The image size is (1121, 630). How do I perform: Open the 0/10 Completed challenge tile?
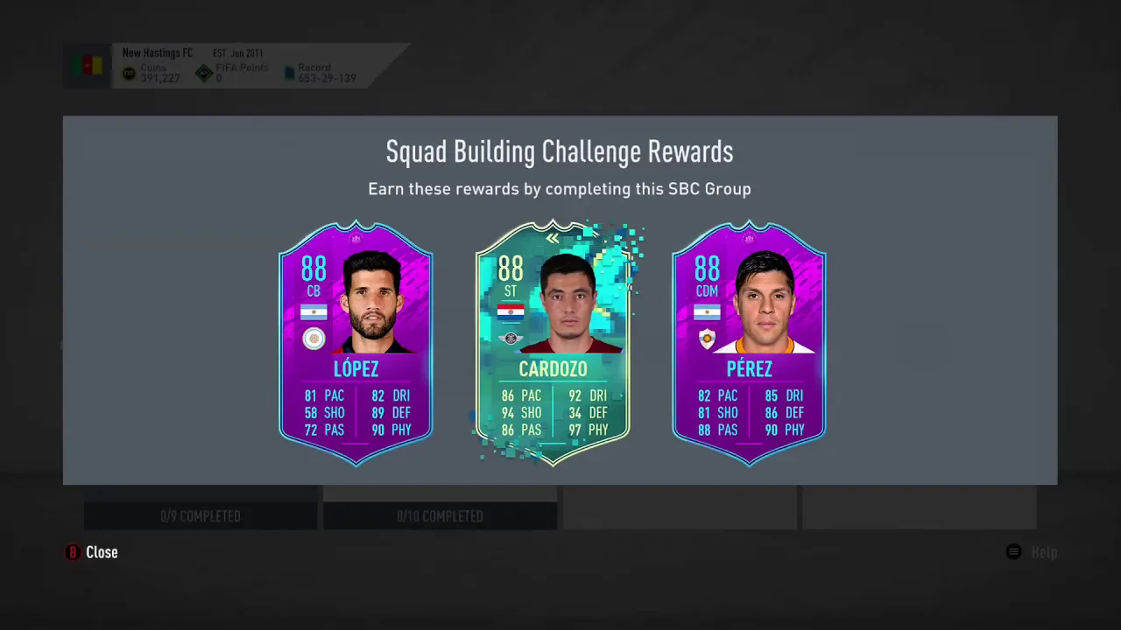coord(441,508)
